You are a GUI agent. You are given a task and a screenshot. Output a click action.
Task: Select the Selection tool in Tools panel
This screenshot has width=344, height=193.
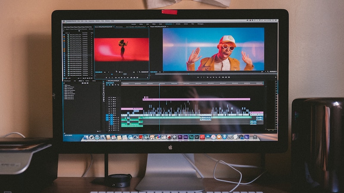(x=104, y=82)
